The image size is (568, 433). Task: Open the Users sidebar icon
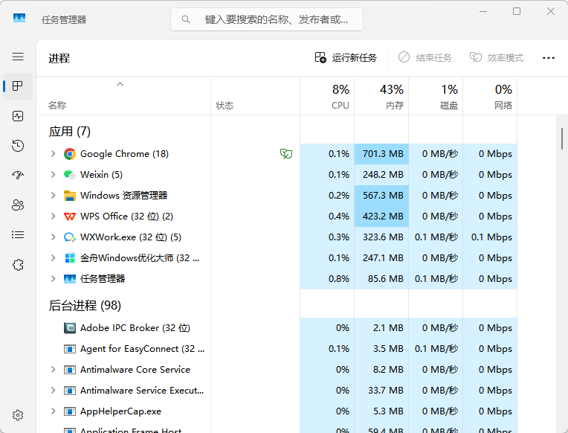point(18,205)
